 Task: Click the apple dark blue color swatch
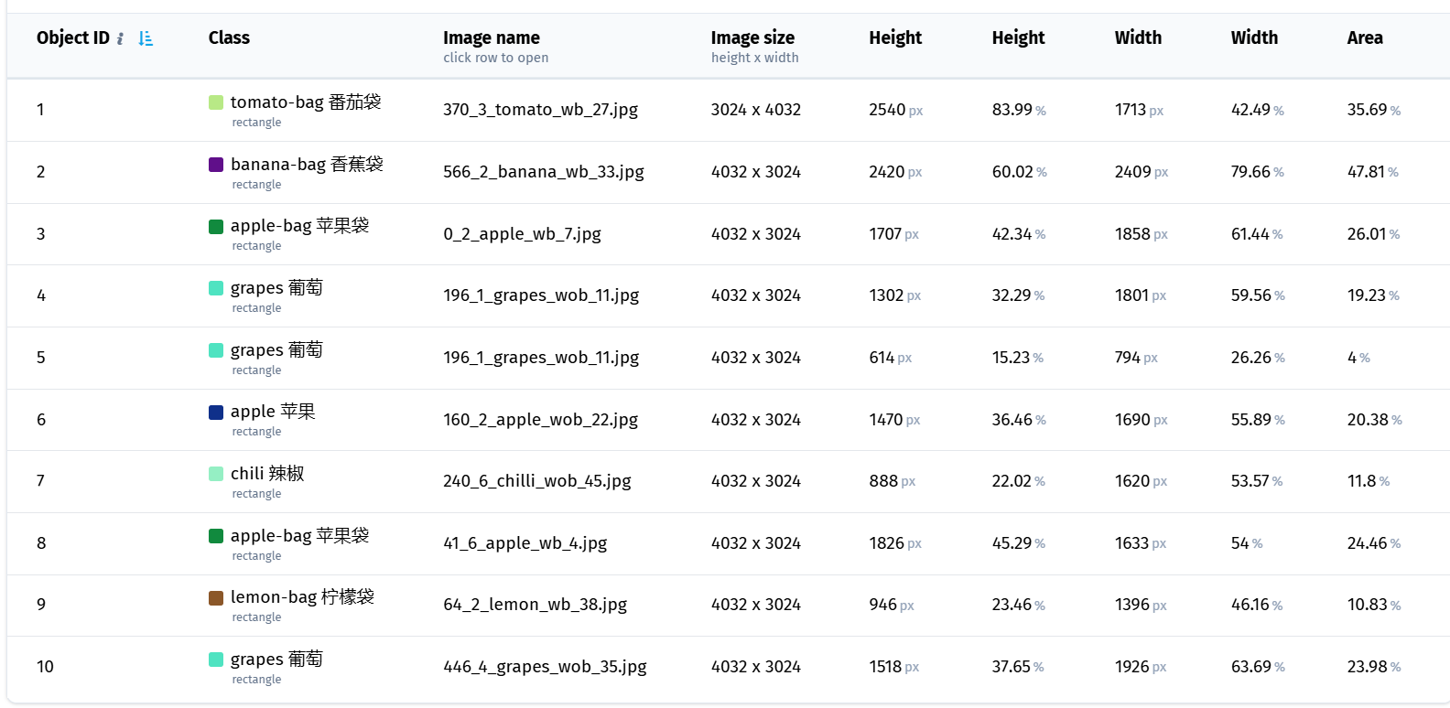pos(216,413)
